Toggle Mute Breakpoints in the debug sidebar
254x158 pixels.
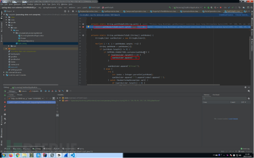[5, 110]
